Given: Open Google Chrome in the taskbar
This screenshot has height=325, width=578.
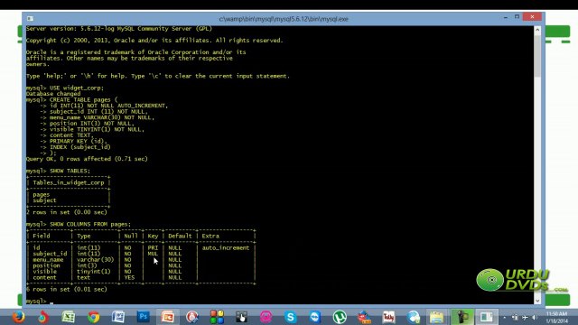Looking at the screenshot, I should point(93,317).
